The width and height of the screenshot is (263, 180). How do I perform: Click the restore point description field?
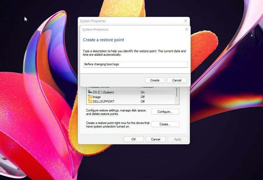pos(135,64)
